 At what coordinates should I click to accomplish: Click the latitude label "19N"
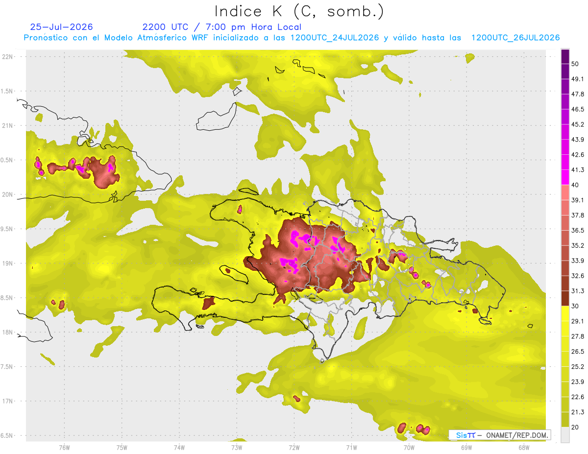click(x=7, y=263)
